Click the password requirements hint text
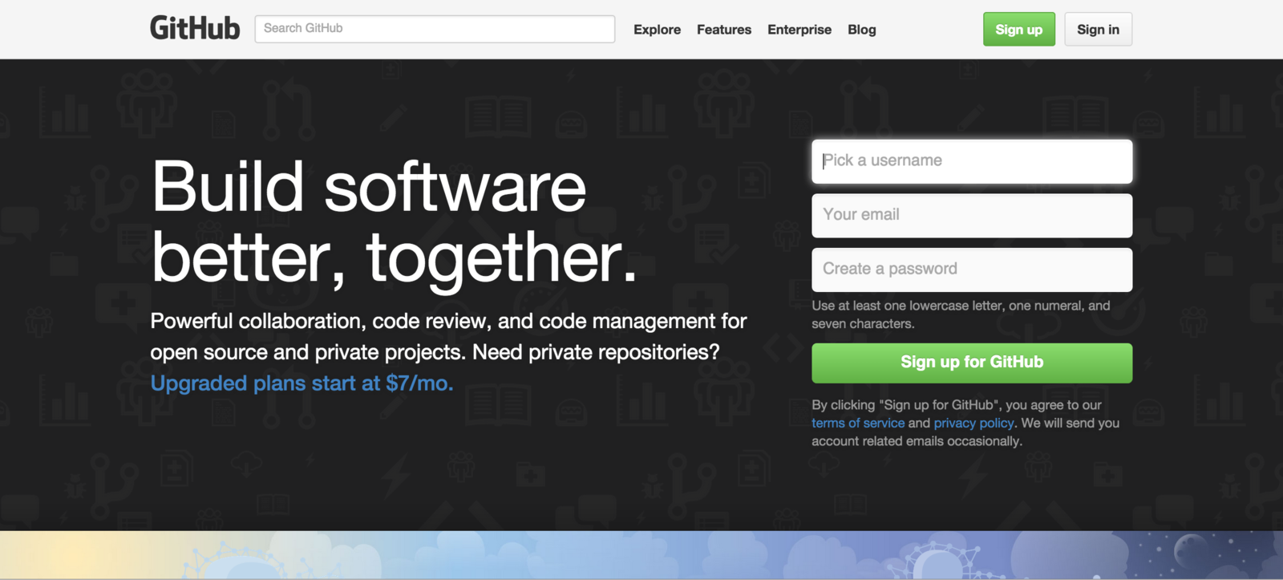The height and width of the screenshot is (580, 1283). tap(960, 314)
